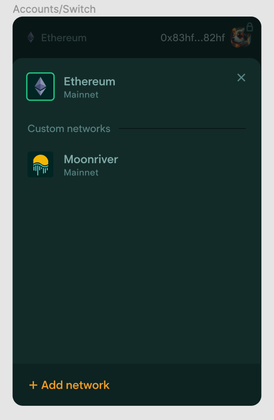Expand the Custom networks section
Screen dimensions: 274x420
click(69, 129)
